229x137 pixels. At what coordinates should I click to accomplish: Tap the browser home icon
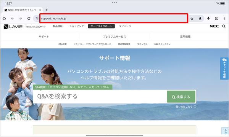(x=4, y=18)
